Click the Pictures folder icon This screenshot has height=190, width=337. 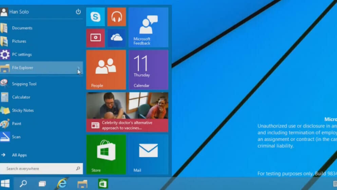4,41
